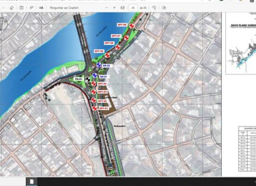Click the document icon in the taskbar
The width and height of the screenshot is (256, 186).
point(32,182)
